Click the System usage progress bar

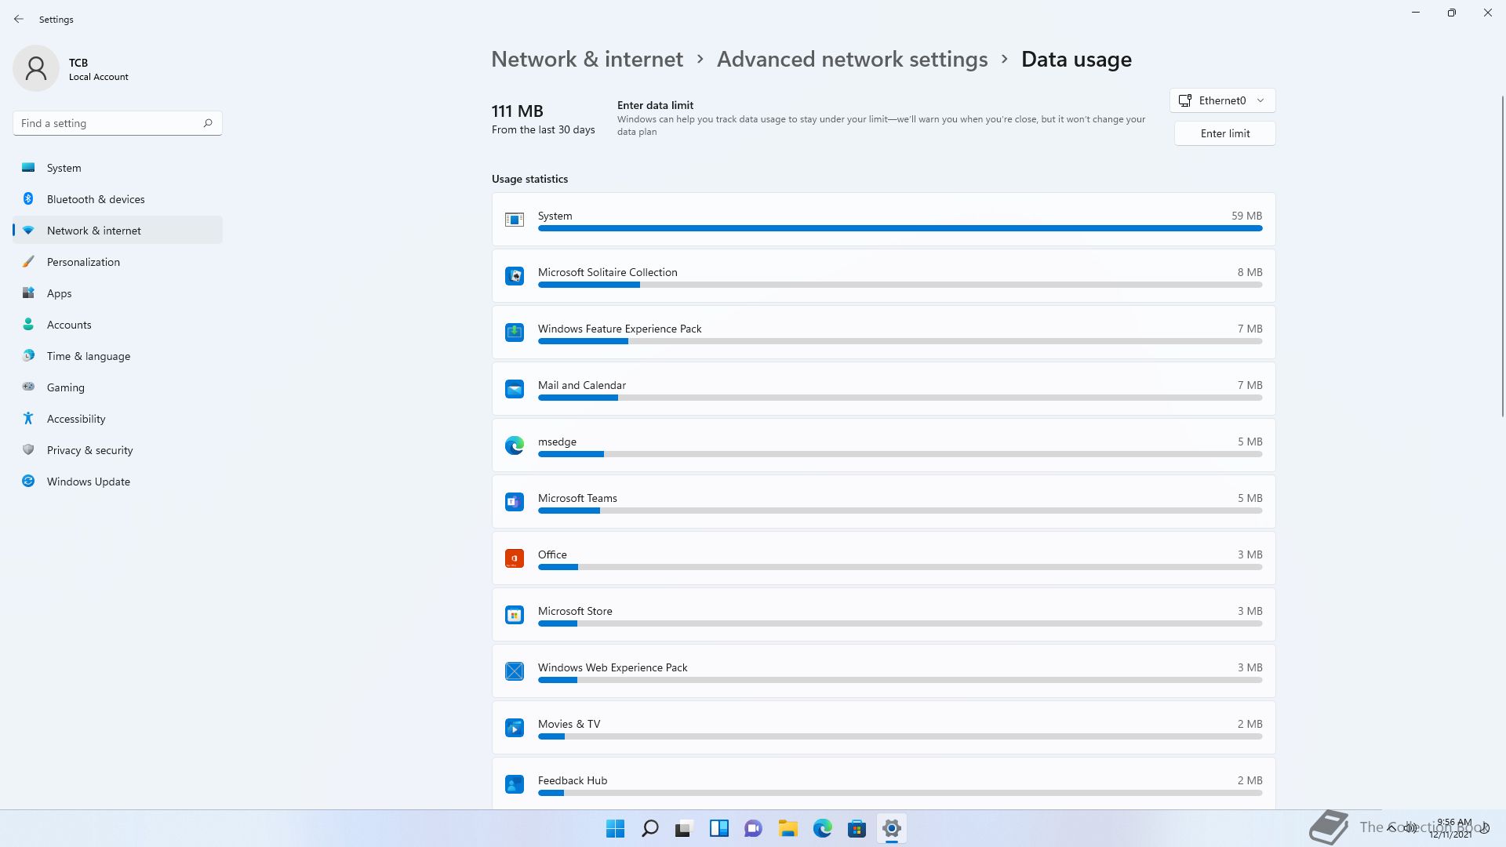[900, 228]
